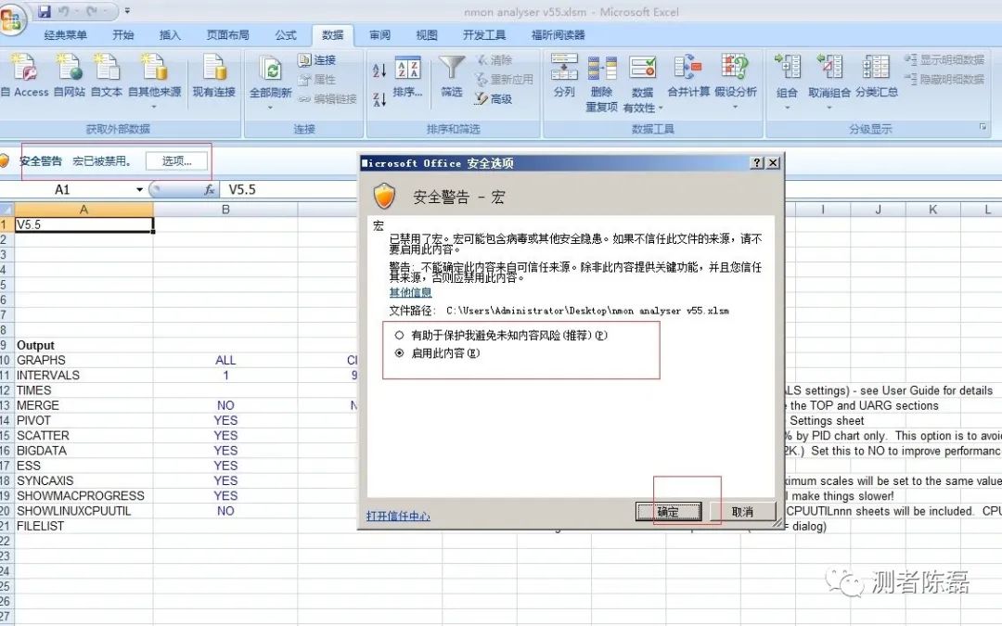Image resolution: width=1002 pixels, height=626 pixels.
Task: Click Consolidate icon
Action: point(688,67)
